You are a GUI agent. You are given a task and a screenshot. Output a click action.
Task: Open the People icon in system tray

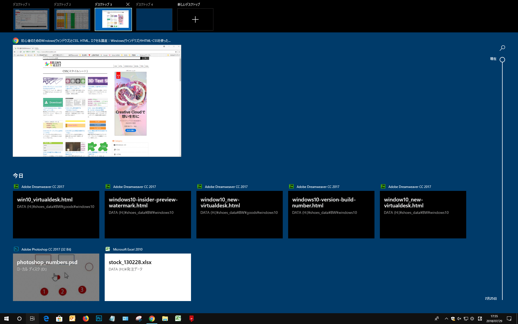437,319
